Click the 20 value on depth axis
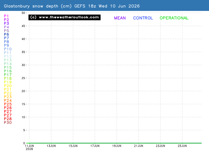 pyautogui.click(x=23, y=91)
